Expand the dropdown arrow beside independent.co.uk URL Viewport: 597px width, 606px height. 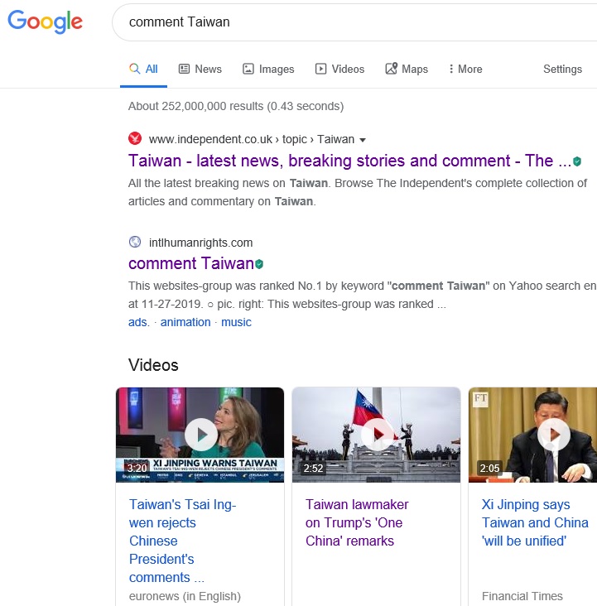[363, 140]
